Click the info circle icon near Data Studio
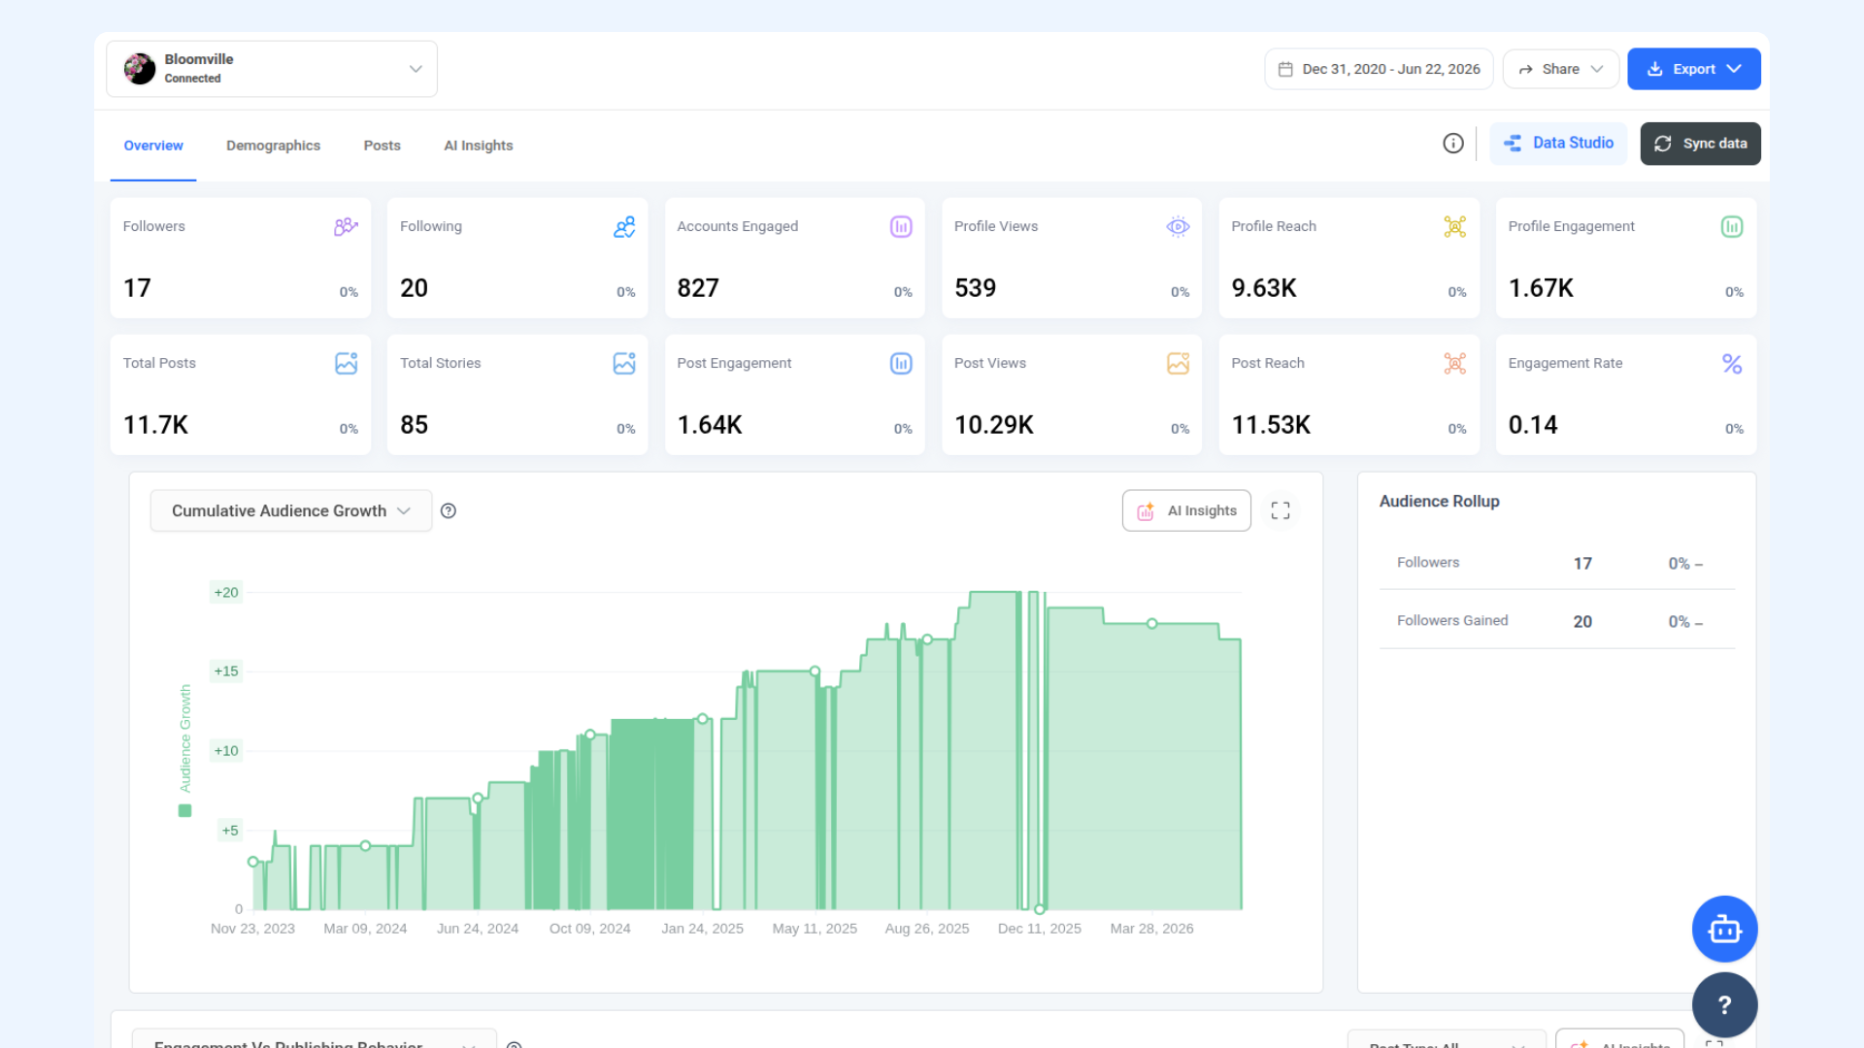 (1453, 144)
